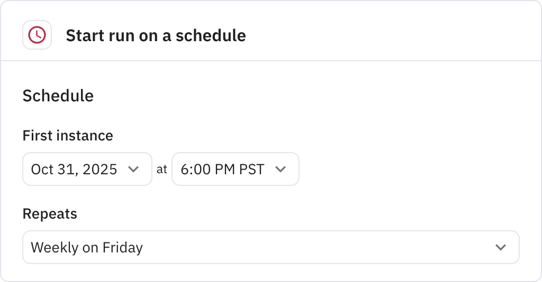Screen dimensions: 542x282
Task: Click the 'Repeats' field label
Action: (x=50, y=214)
